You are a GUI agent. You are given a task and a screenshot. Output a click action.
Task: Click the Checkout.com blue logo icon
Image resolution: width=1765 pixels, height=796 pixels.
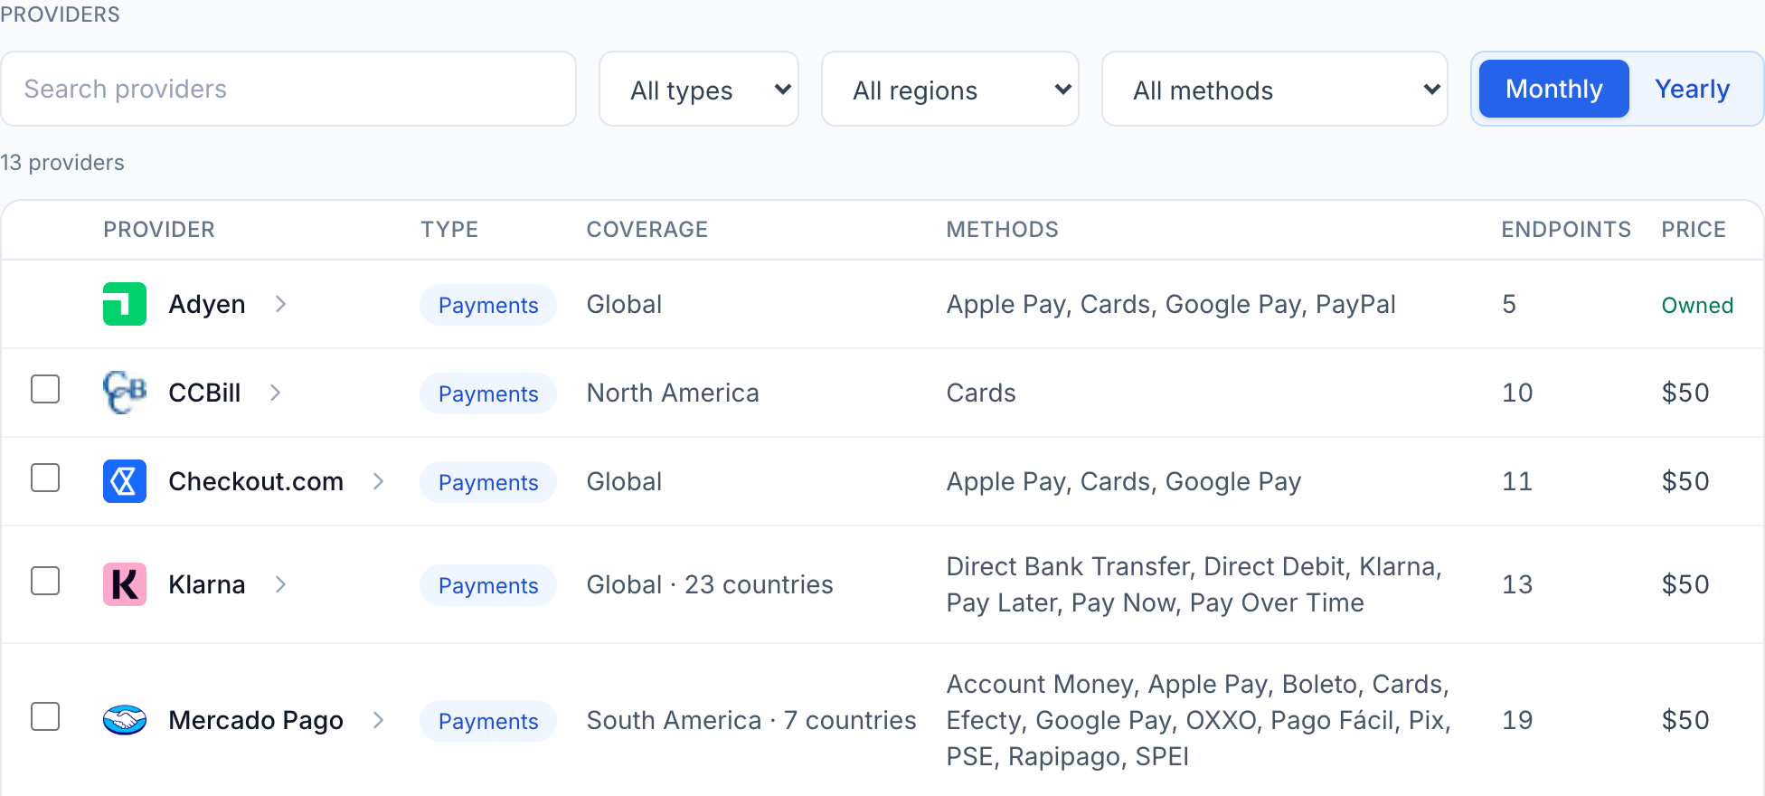coord(125,481)
